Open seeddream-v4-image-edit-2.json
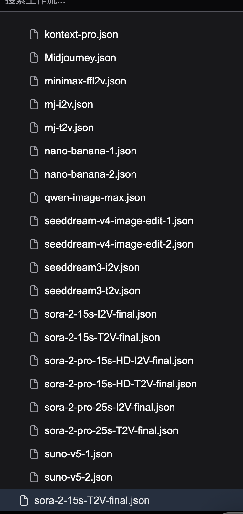Image resolution: width=243 pixels, height=514 pixels. (x=119, y=244)
